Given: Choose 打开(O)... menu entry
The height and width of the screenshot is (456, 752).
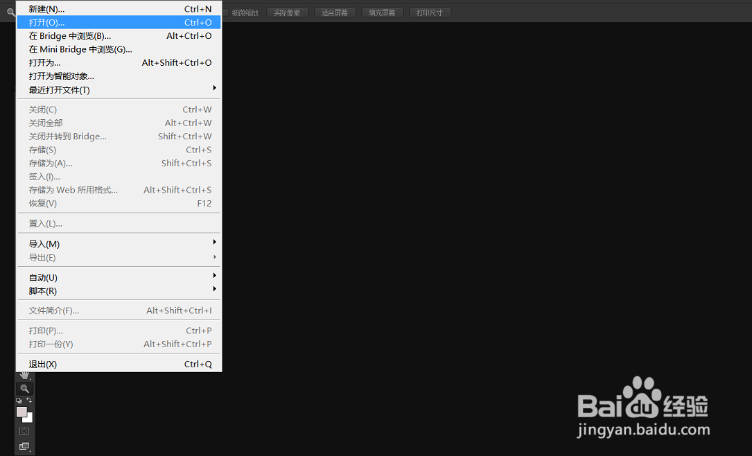Looking at the screenshot, I should [x=119, y=23].
